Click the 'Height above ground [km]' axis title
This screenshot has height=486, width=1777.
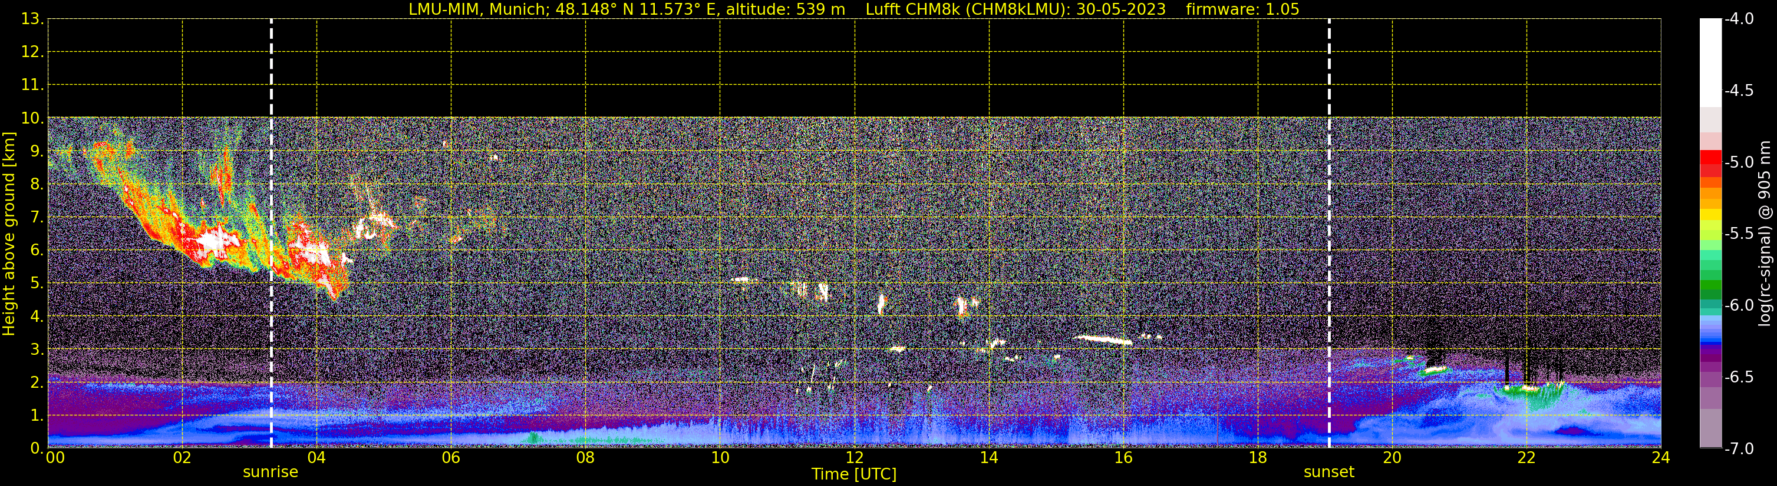point(8,234)
